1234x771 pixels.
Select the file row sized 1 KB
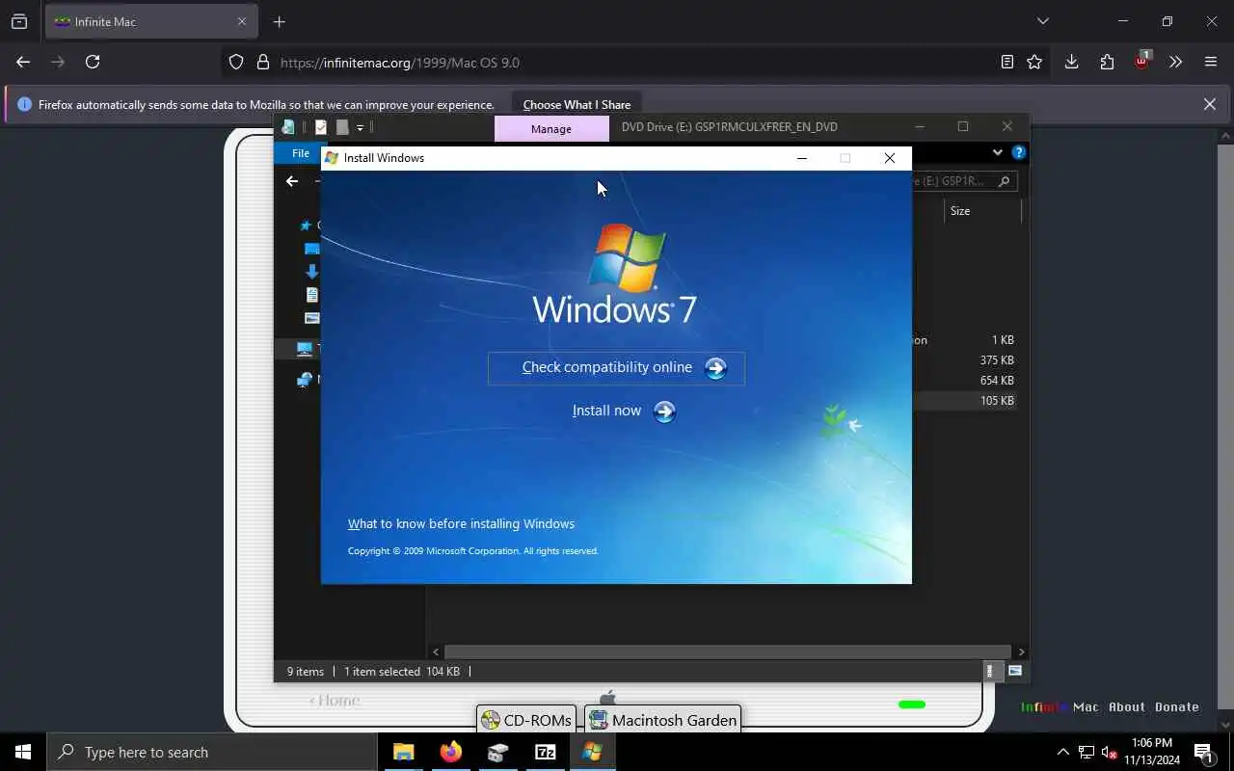964,340
